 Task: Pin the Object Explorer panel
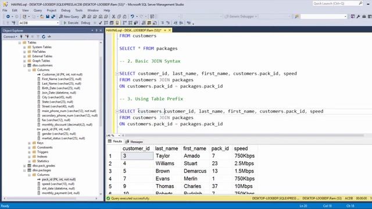click(x=96, y=31)
